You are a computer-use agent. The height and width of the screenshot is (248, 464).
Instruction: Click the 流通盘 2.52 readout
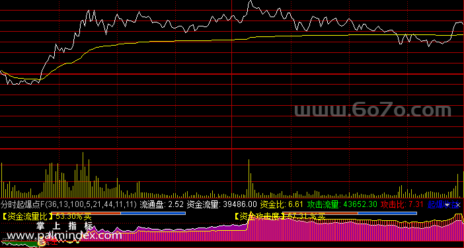tap(161, 204)
